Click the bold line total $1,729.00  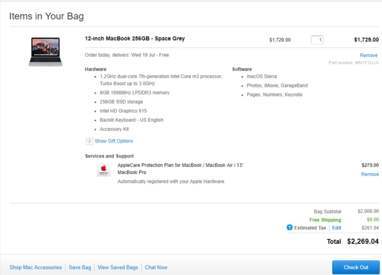click(366, 40)
